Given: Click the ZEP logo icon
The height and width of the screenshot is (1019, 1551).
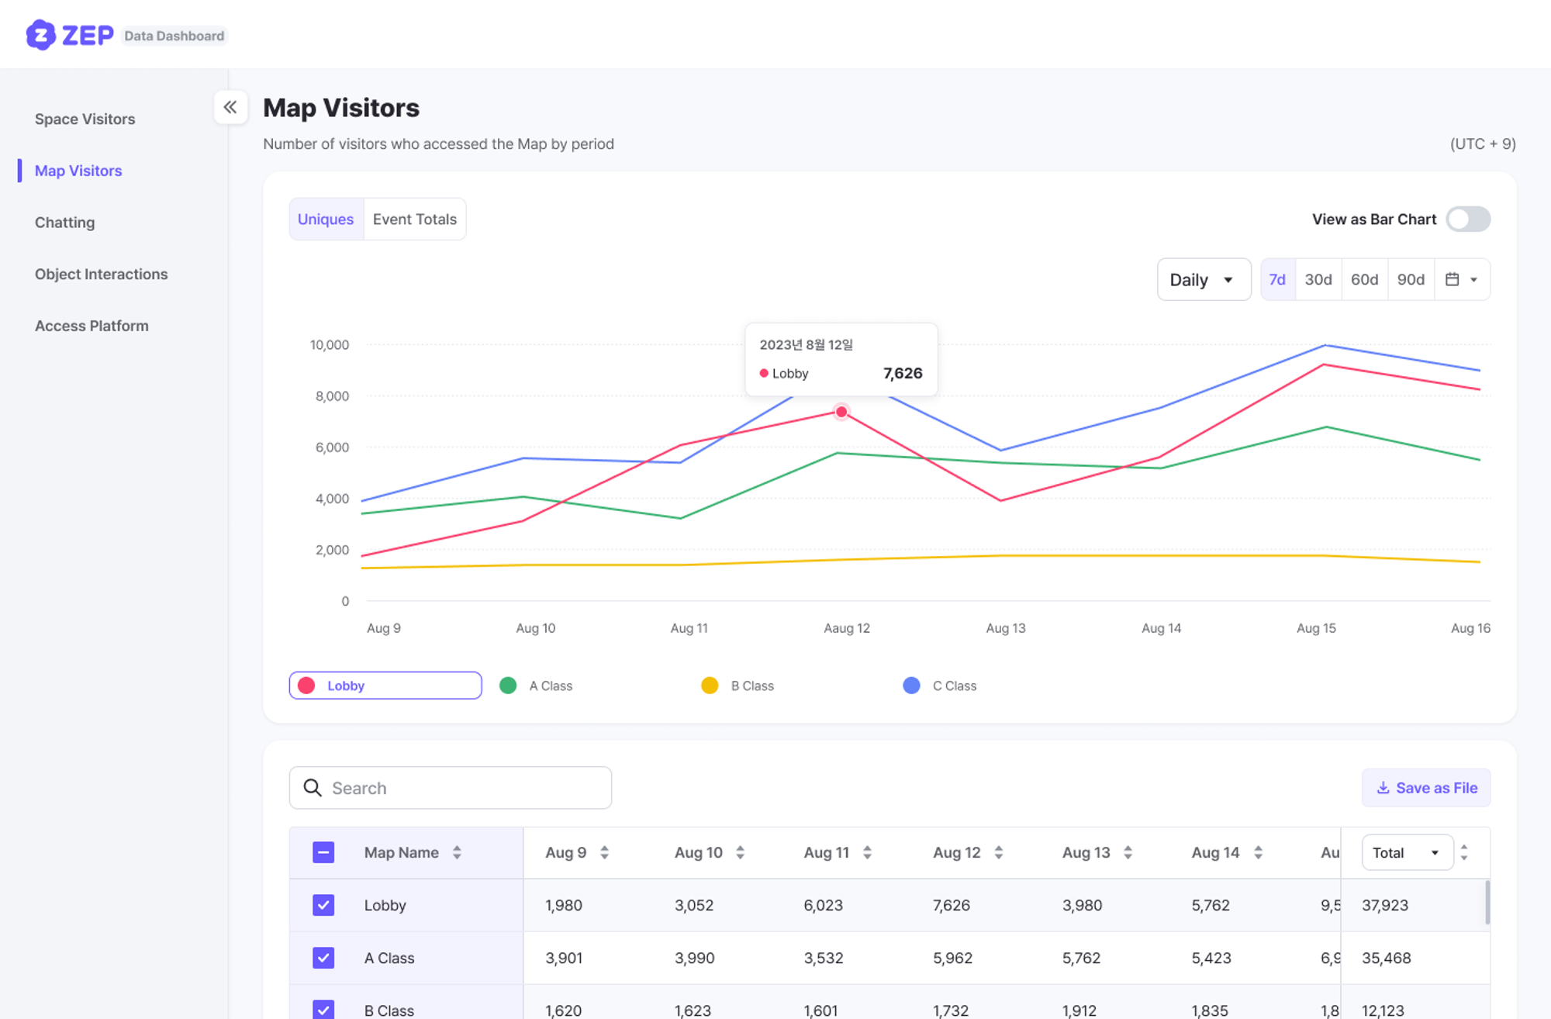Looking at the screenshot, I should tap(40, 35).
